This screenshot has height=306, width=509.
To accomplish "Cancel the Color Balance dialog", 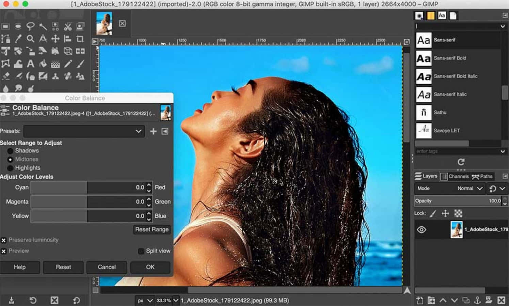I will [107, 267].
